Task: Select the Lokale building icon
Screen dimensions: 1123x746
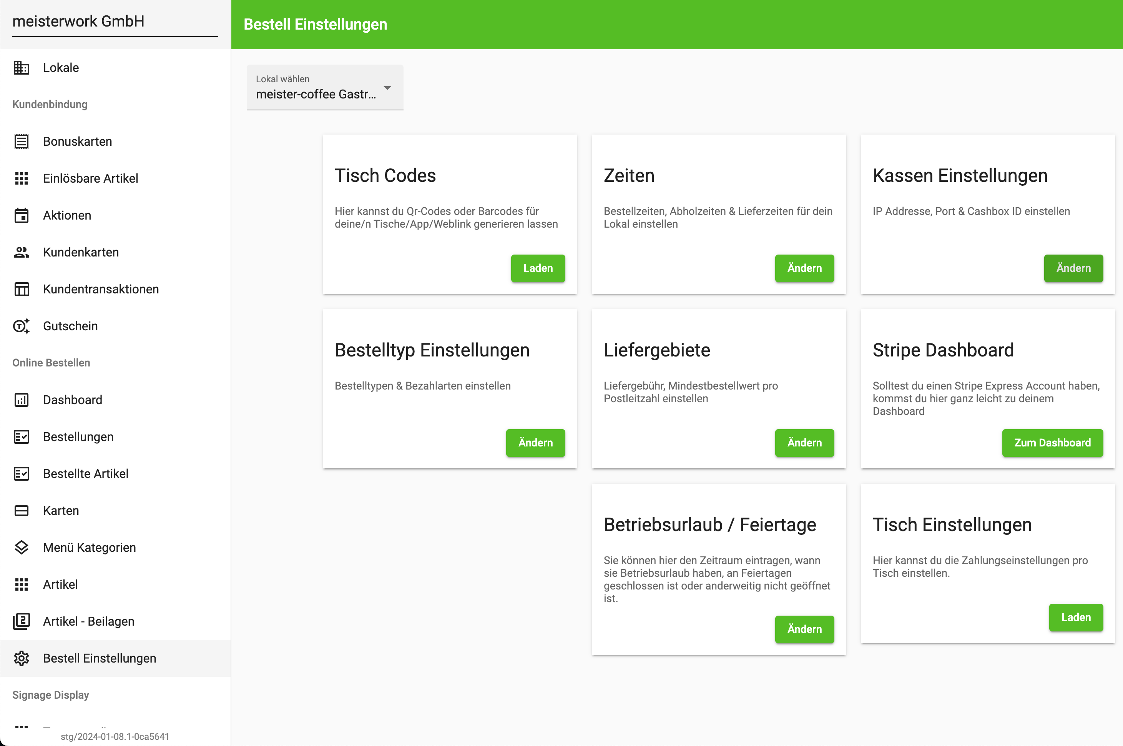Action: [x=22, y=68]
